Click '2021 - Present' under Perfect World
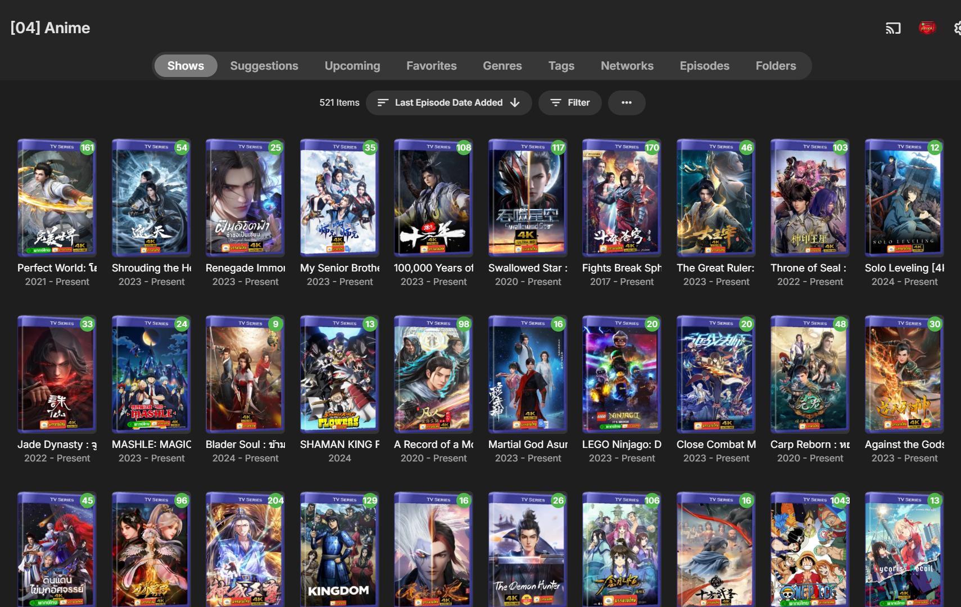961x607 pixels. click(x=57, y=282)
